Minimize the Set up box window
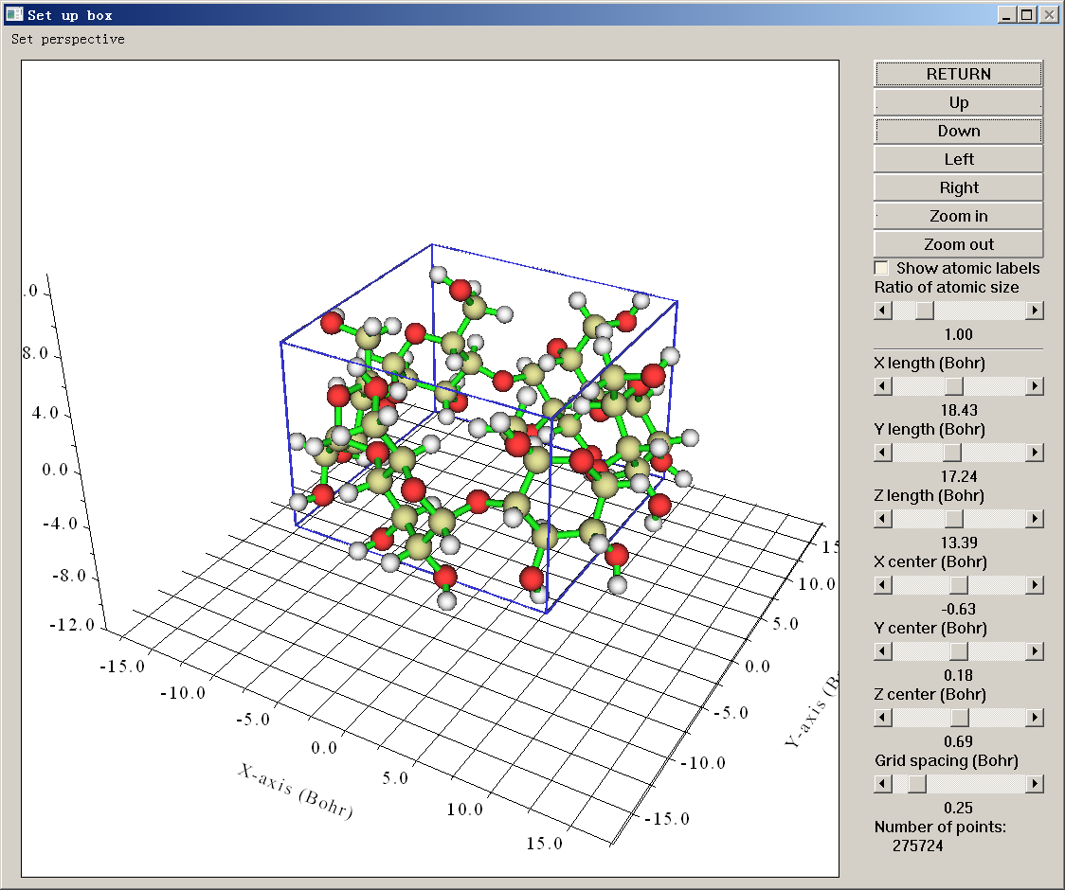Image resolution: width=1065 pixels, height=890 pixels. click(1006, 15)
